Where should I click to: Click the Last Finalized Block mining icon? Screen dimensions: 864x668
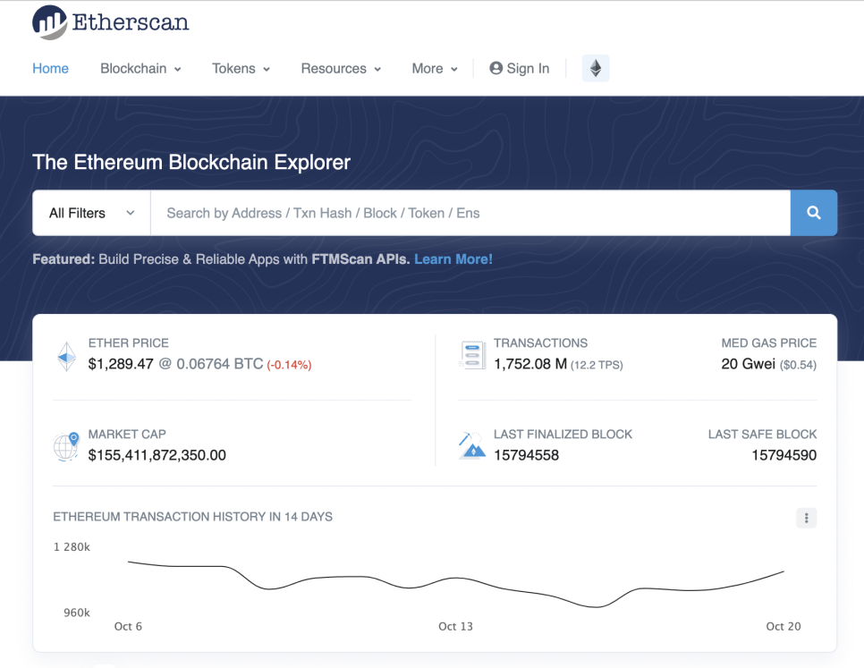[471, 445]
